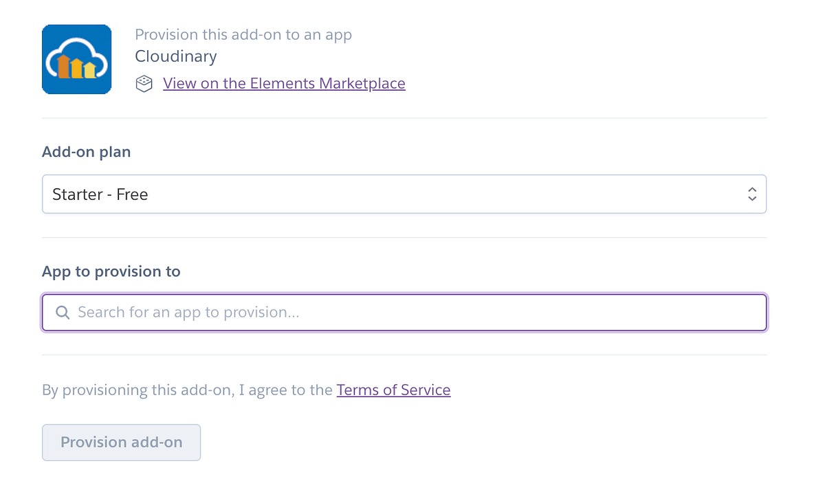Click the App to provision to label
Viewport: 825px width, 481px height.
(111, 271)
